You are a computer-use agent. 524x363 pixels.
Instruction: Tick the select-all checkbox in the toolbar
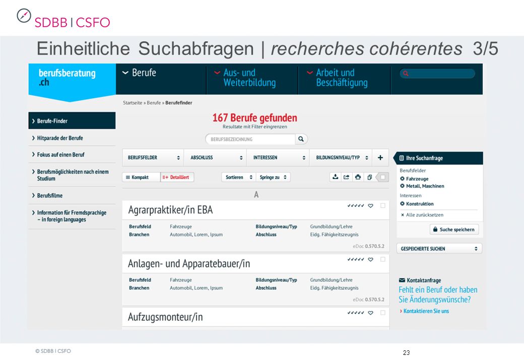(382, 177)
